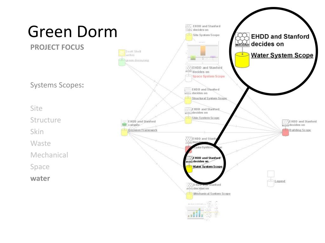
Task: Select 'Site' in the scopes list
Action: coord(36,108)
